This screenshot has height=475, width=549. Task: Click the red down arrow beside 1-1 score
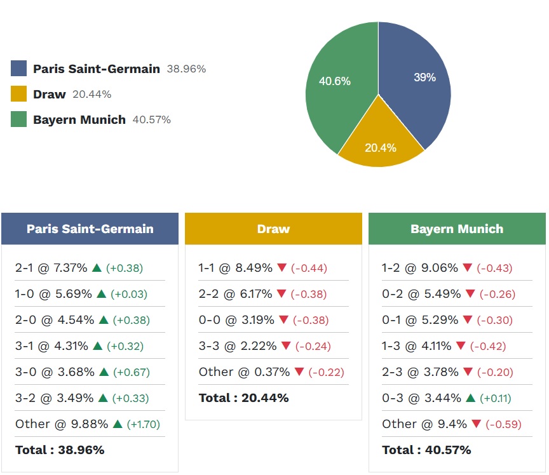pyautogui.click(x=282, y=268)
